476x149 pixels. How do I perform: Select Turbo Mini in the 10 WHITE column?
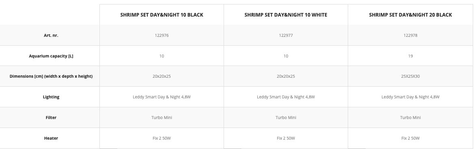(286, 117)
